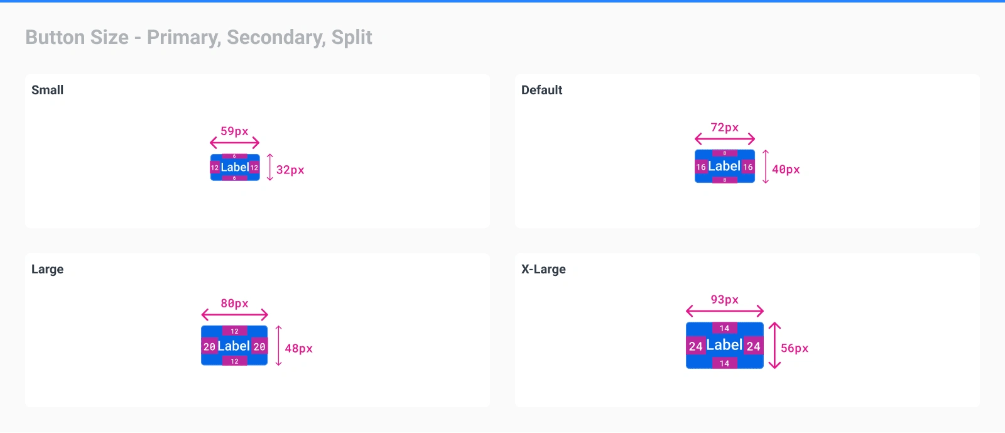
Task: Click the Default card heading
Action: tap(541, 90)
